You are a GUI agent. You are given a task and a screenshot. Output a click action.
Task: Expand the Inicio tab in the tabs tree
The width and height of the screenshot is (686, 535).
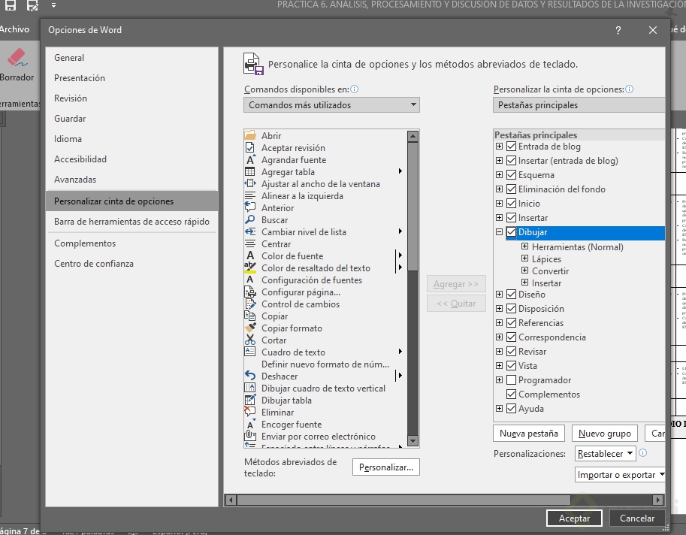coord(500,203)
